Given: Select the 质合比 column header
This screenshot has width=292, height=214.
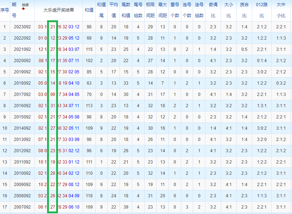Looking at the screenshot, I should 244,10.
